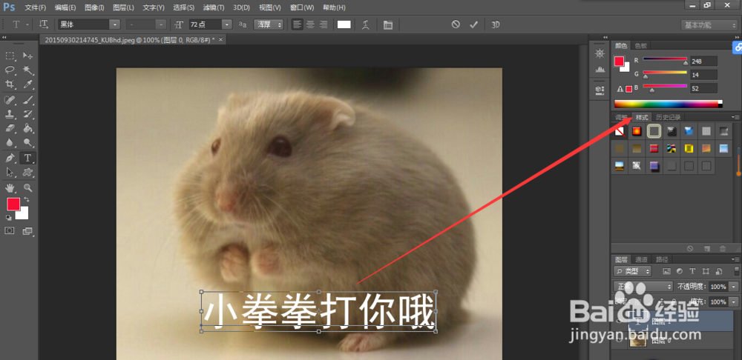Swap foreground and background colors
Screen dimensions: 742x360
point(27,199)
